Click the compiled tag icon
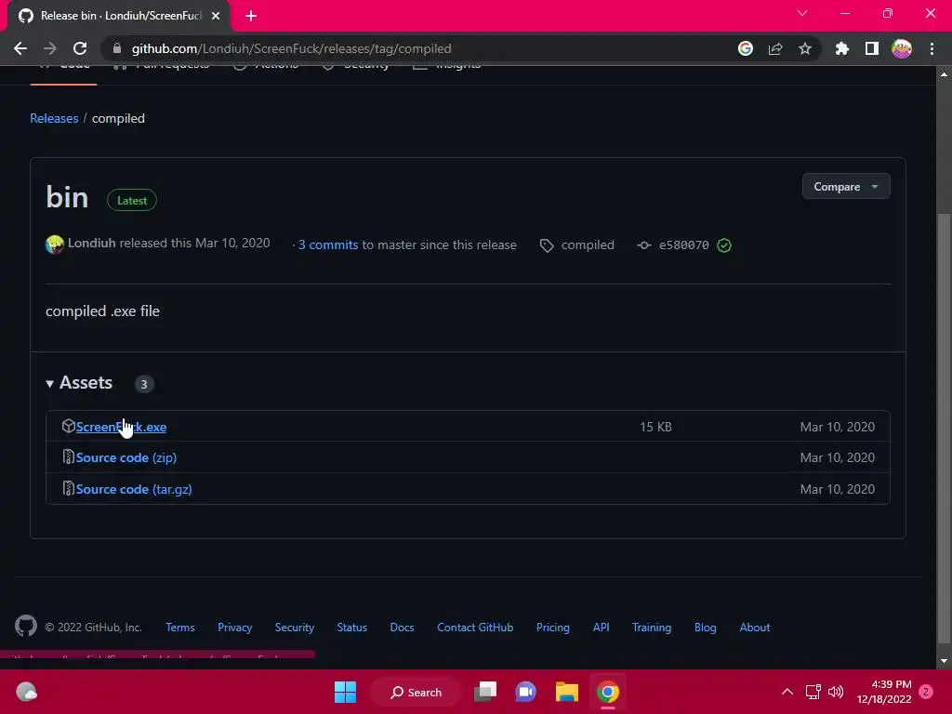This screenshot has height=714, width=952. point(547,245)
